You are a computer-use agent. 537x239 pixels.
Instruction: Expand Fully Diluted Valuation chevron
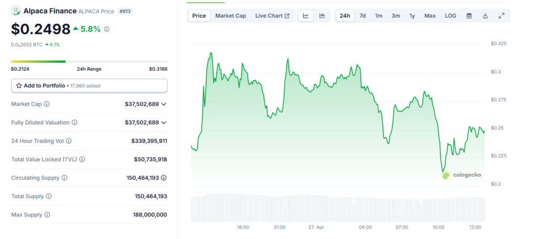coord(164,122)
